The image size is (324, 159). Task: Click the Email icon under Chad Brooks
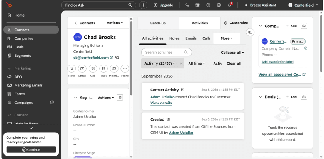click(x=82, y=68)
